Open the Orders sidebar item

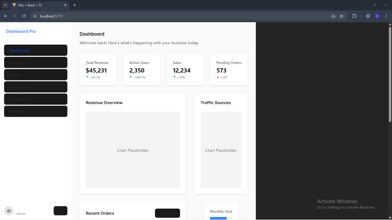click(x=35, y=75)
